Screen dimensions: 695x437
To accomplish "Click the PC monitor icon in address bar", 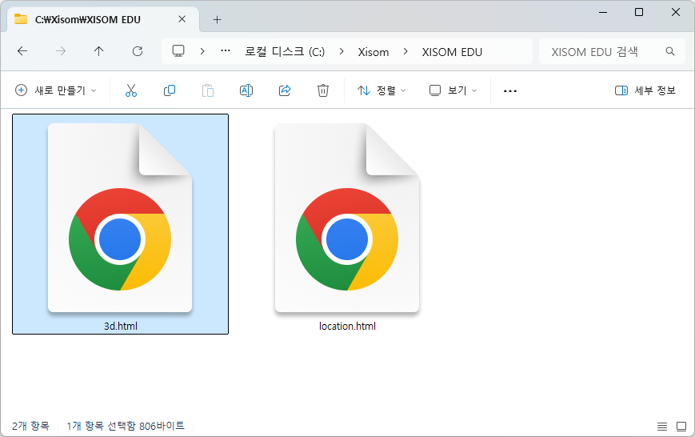I will [x=178, y=51].
